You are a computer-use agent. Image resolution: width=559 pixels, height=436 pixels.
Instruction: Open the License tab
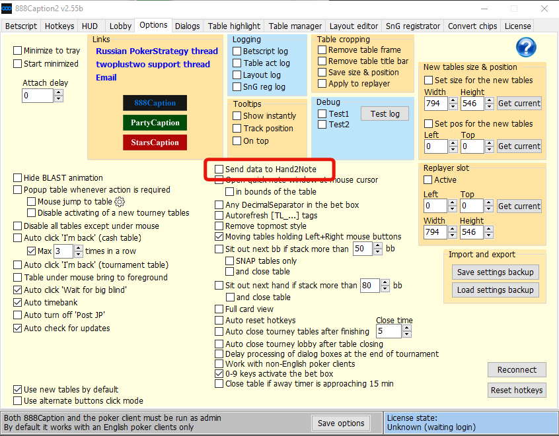pos(517,26)
